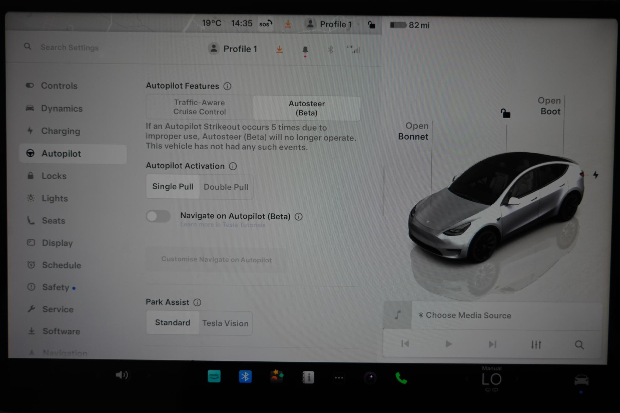Open the Bluetooth app in bottom bar
620x413 pixels.
click(x=245, y=377)
